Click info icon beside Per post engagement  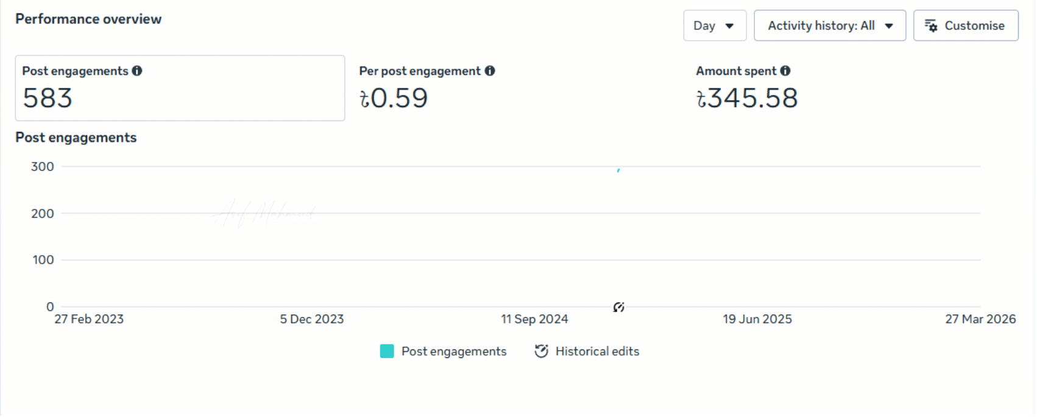pos(490,71)
